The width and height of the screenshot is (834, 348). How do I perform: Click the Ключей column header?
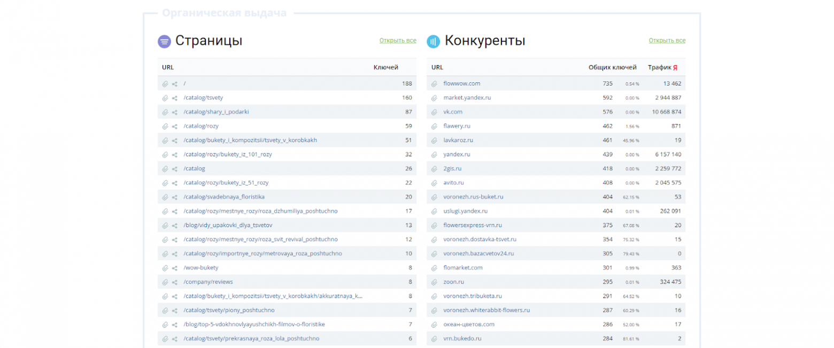pyautogui.click(x=385, y=68)
